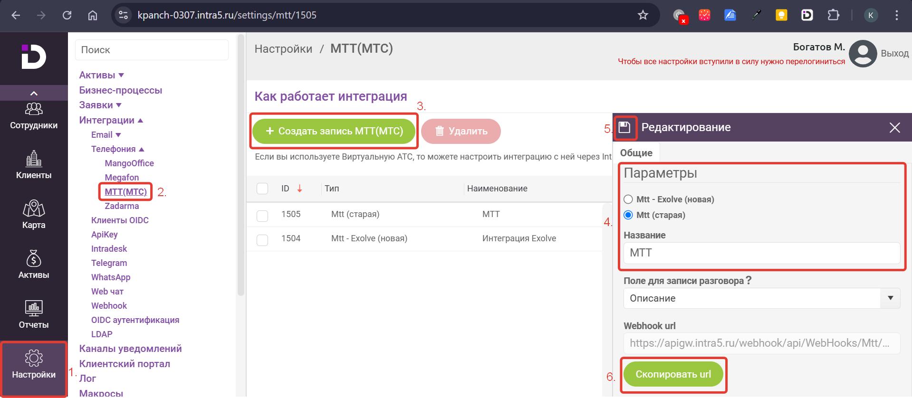Open МТТ(МТС) tree item
The height and width of the screenshot is (398, 912).
(x=125, y=192)
